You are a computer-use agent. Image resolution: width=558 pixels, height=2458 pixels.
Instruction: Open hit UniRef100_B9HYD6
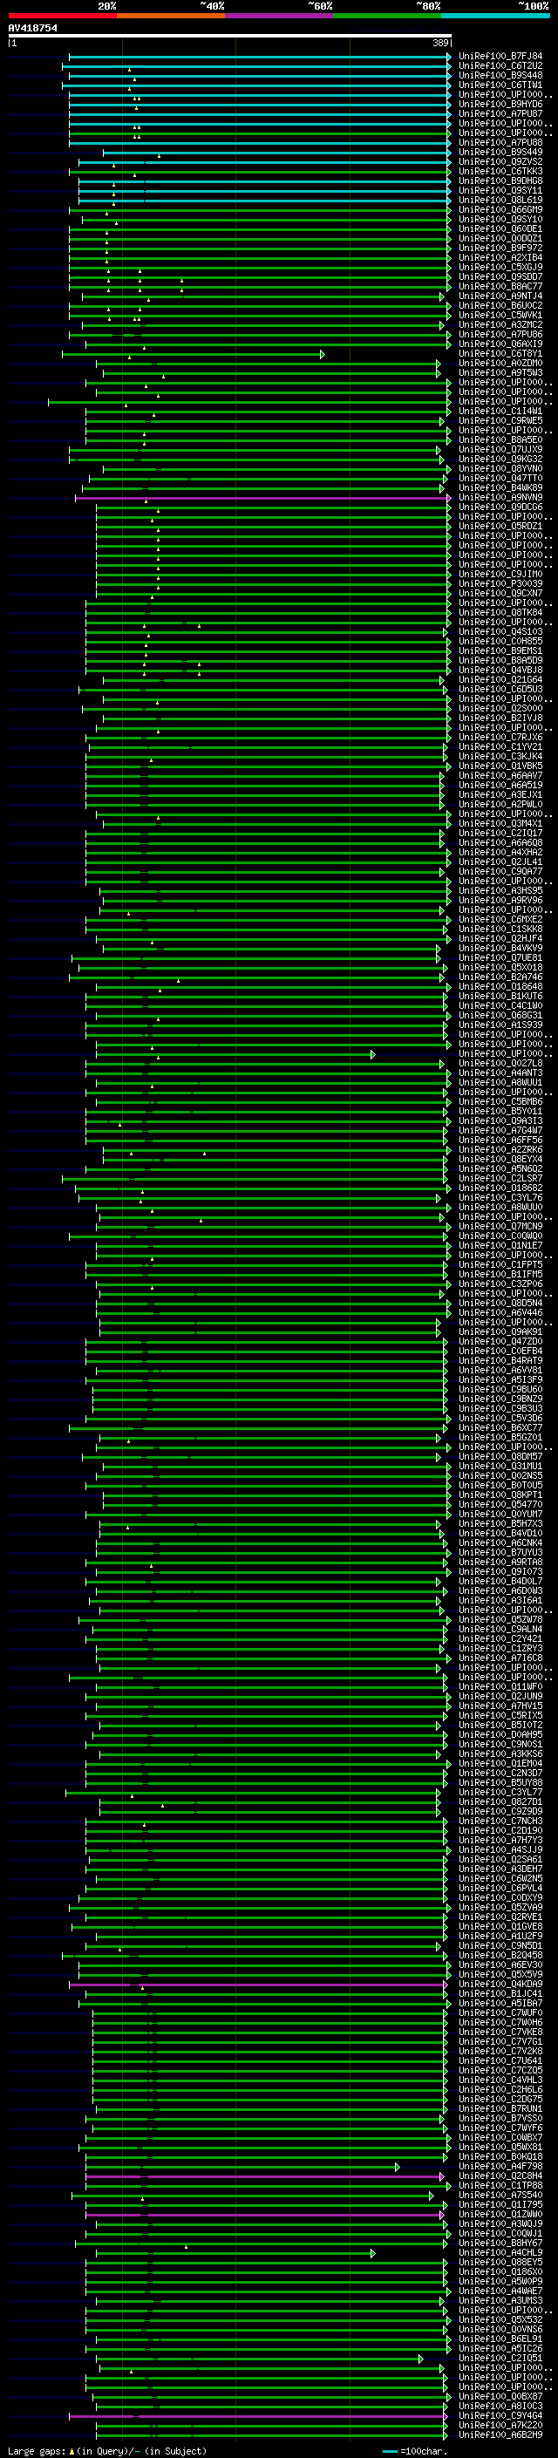click(x=500, y=104)
